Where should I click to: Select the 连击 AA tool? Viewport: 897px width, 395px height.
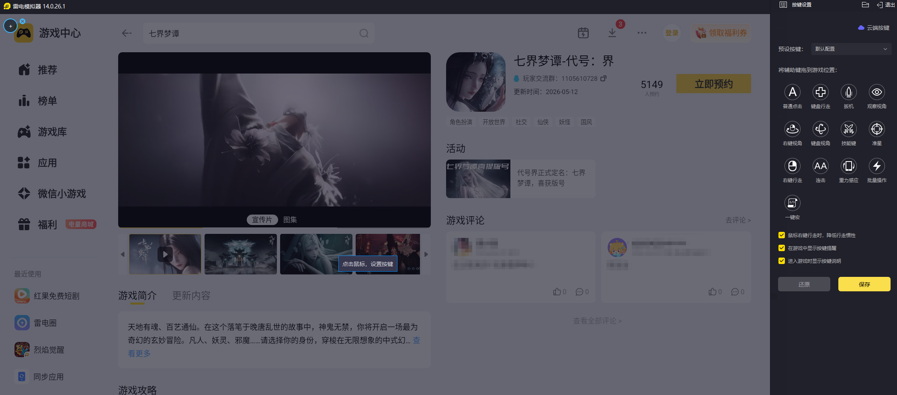[820, 166]
